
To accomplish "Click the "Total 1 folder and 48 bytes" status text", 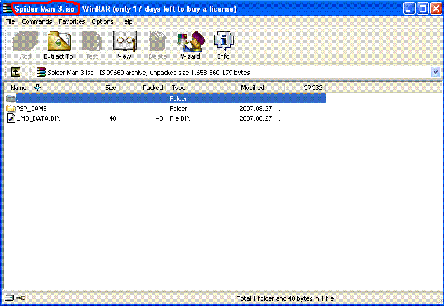I will point(286,298).
